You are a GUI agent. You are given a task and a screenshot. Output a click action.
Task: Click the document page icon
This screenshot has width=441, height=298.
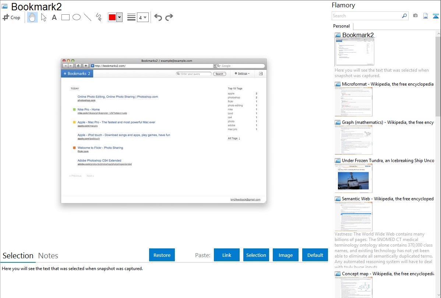426,16
